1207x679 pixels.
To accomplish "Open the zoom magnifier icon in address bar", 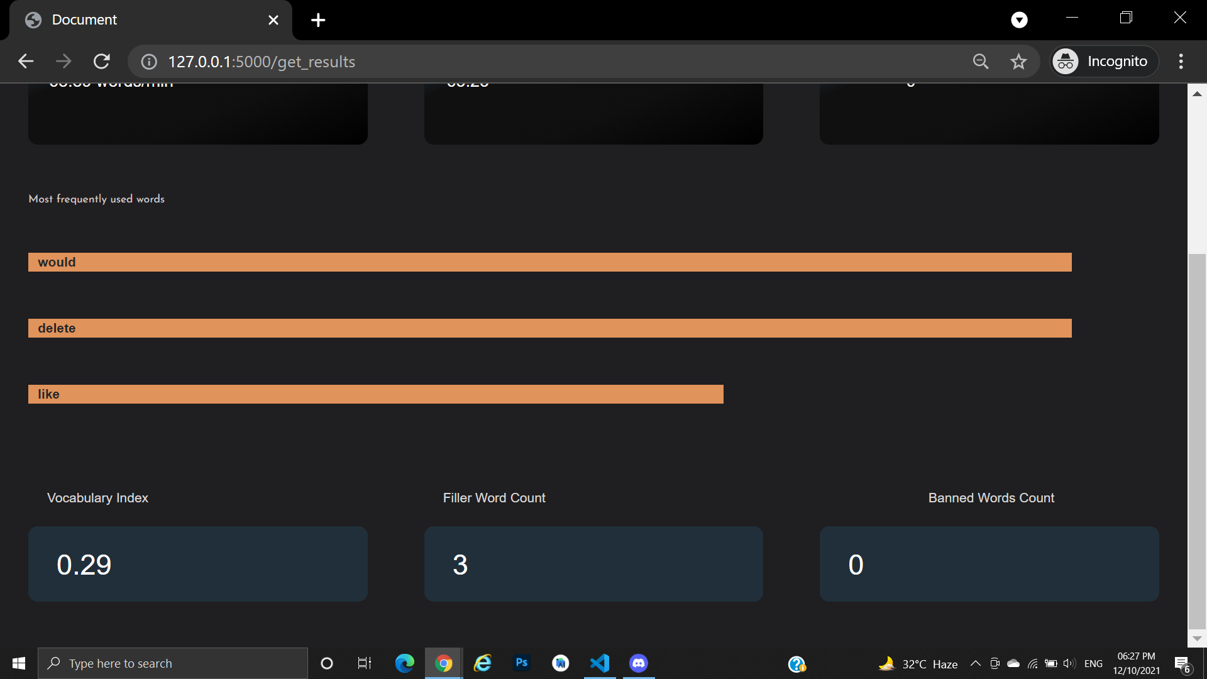I will [981, 61].
